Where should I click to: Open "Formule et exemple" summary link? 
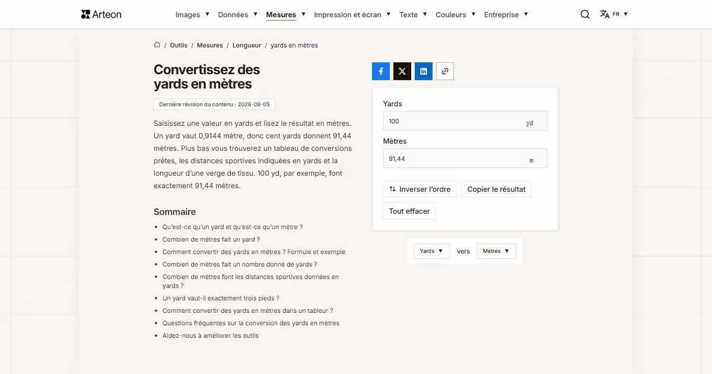coord(254,252)
